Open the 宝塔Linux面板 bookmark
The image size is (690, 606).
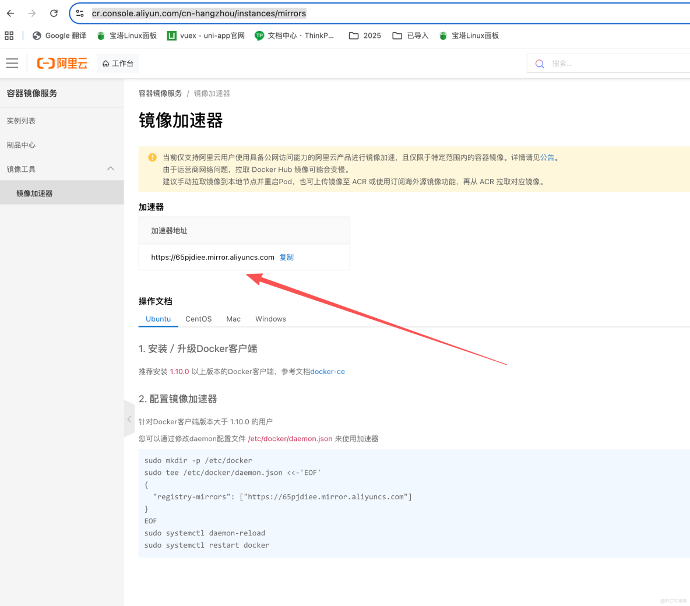[x=126, y=36]
